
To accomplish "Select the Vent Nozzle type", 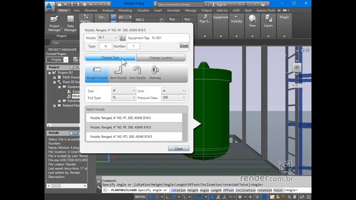I will click(137, 73).
